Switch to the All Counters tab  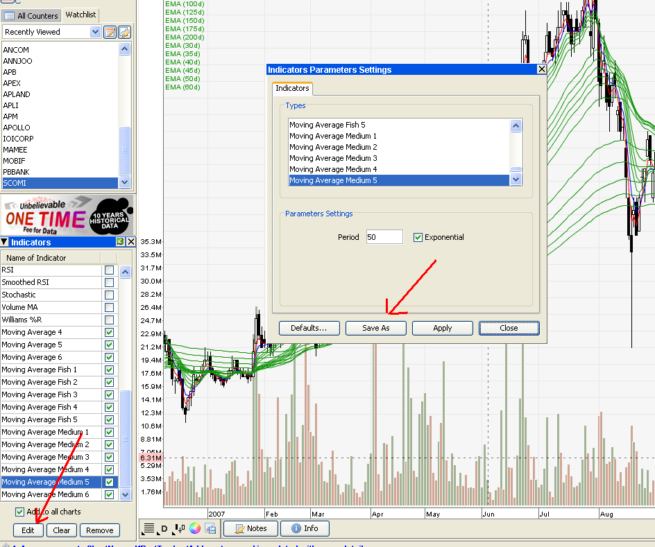31,15
